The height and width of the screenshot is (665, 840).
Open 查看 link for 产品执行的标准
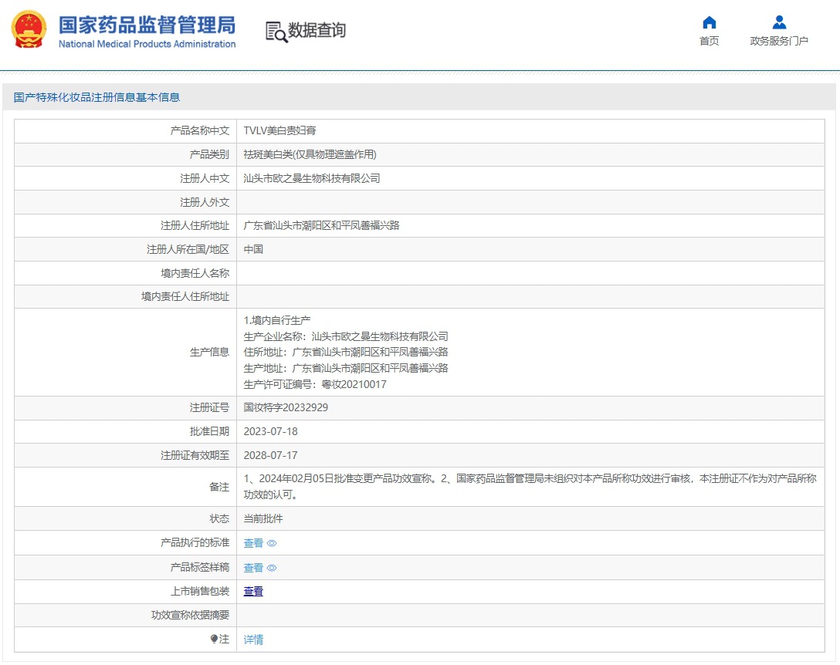(253, 543)
